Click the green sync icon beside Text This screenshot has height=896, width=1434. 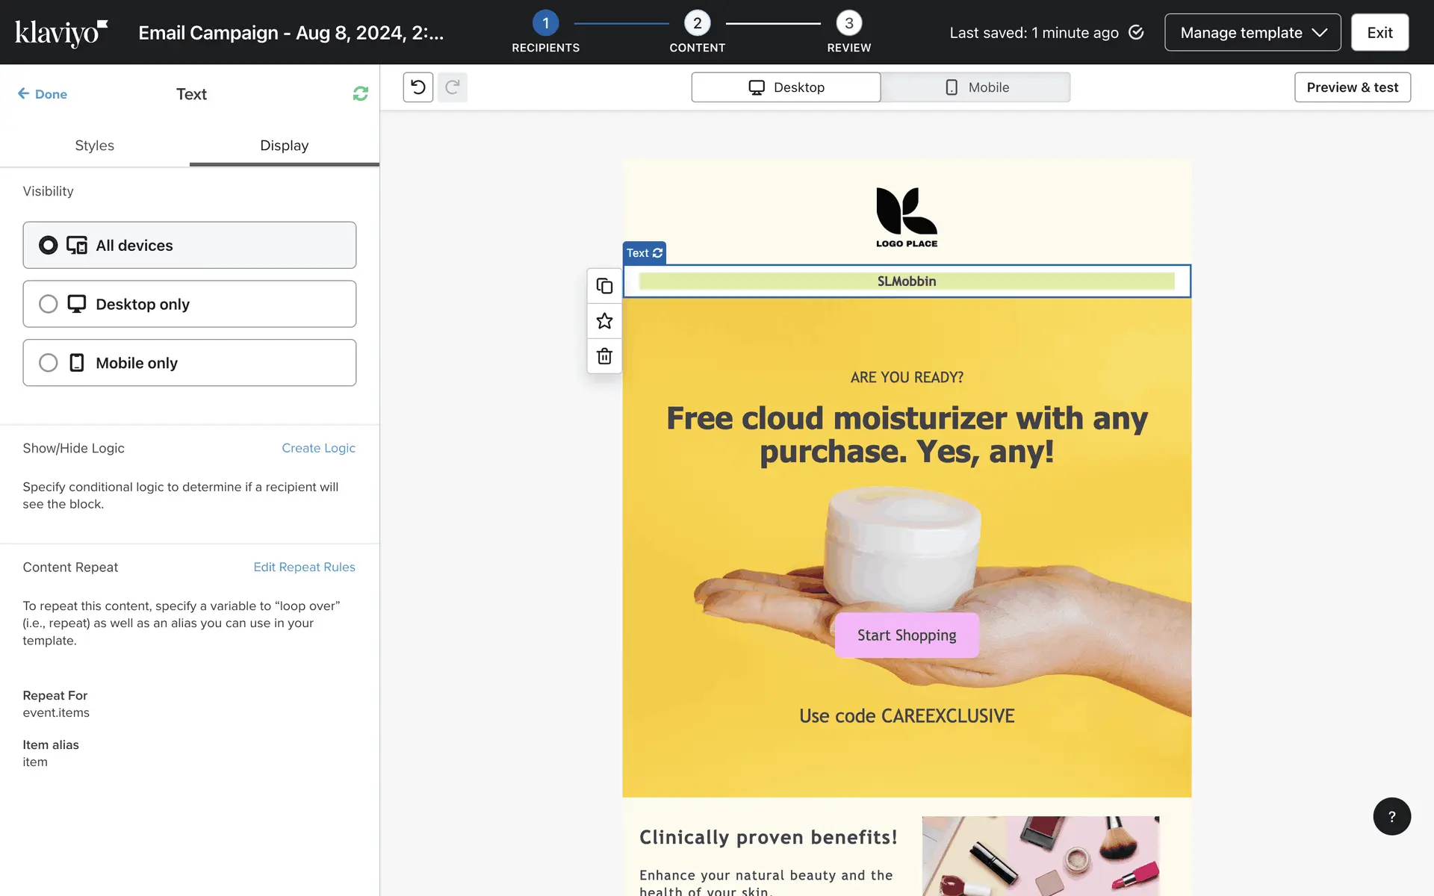[360, 93]
